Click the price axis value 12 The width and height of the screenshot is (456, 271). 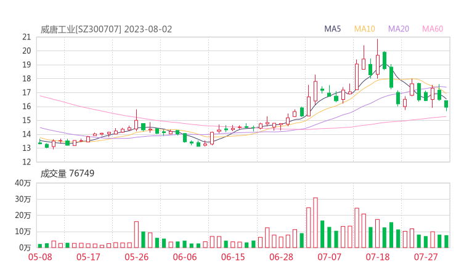26,161
